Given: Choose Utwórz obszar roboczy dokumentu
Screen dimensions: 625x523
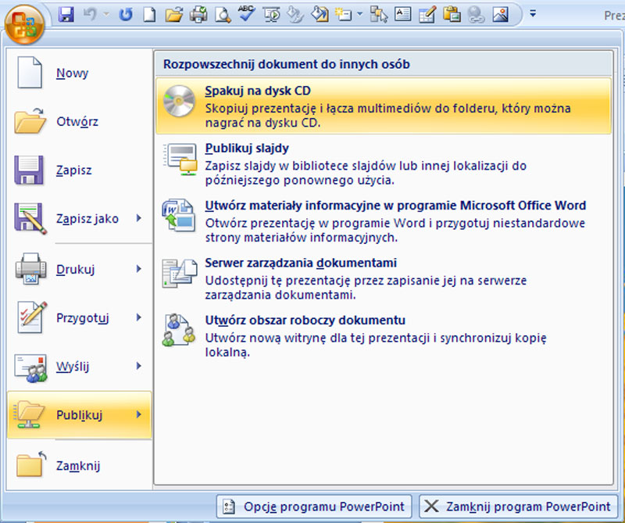Looking at the screenshot, I should (384, 336).
